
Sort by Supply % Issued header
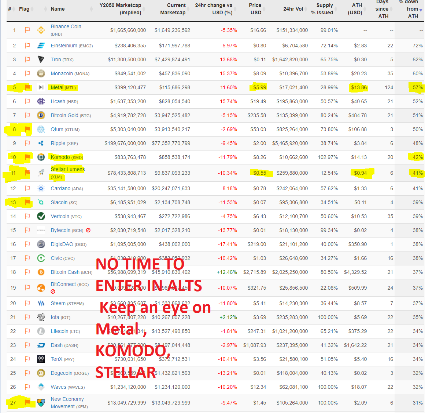[x=322, y=9]
